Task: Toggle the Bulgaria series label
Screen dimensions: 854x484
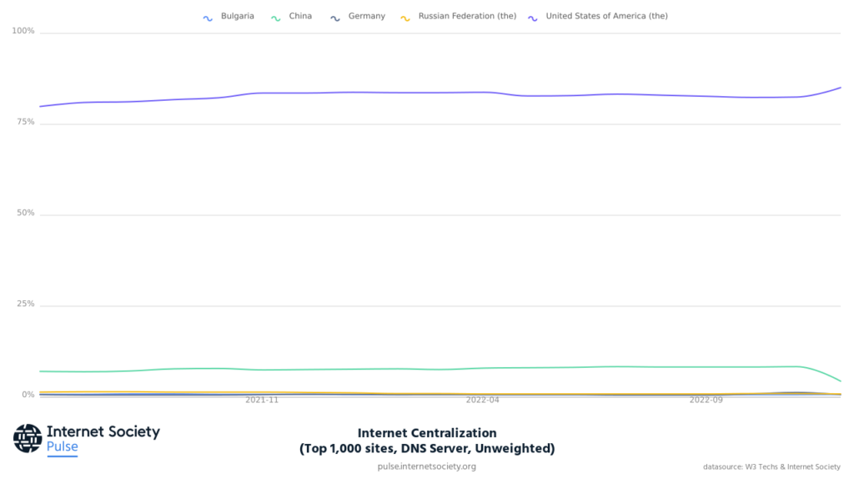Action: (x=237, y=16)
